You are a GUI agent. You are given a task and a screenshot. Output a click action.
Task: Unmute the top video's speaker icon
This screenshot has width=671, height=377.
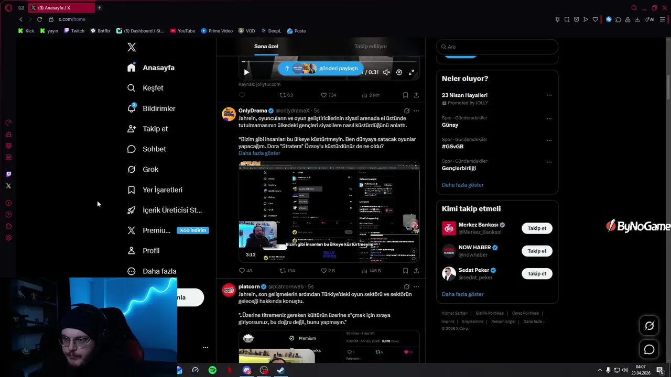click(x=386, y=72)
